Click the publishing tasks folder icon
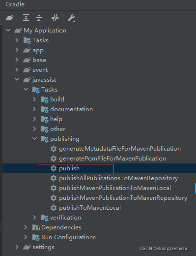Viewport: 196px width, 256px height. [45, 139]
